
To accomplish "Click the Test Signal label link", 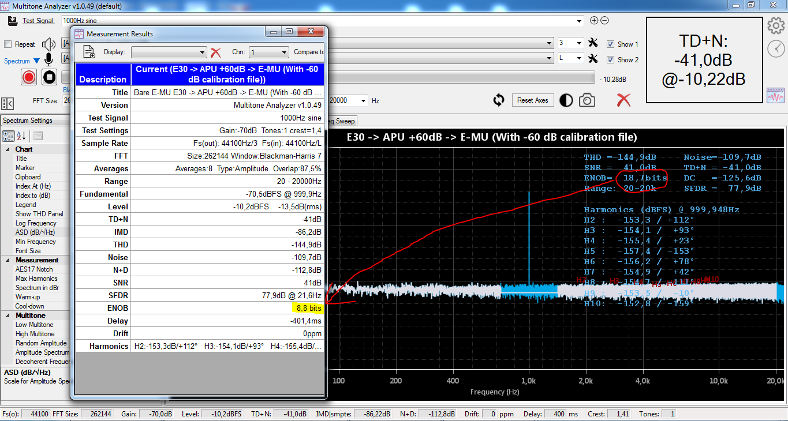I will point(39,21).
